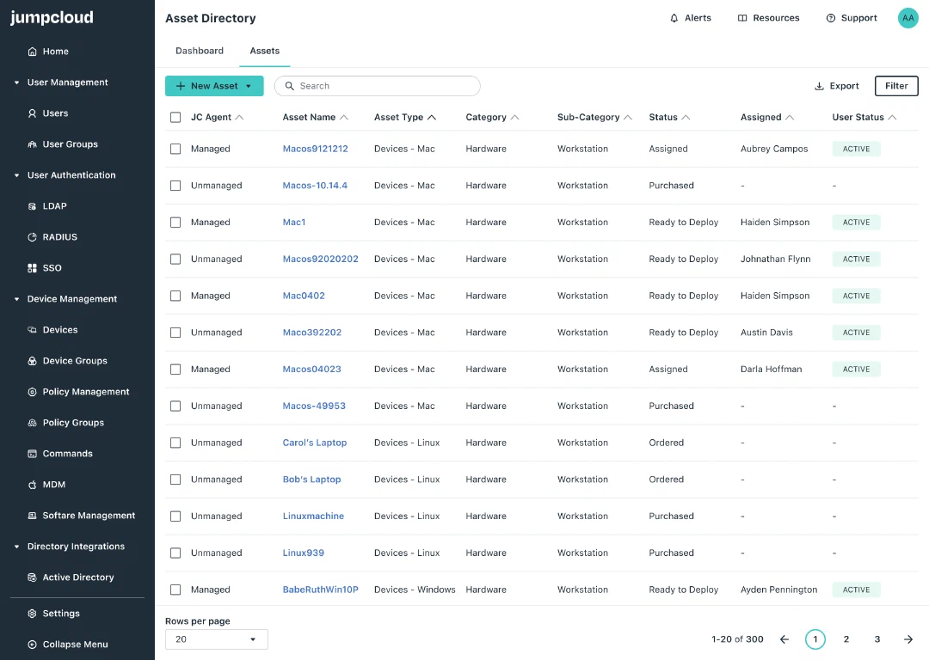This screenshot has width=929, height=660.
Task: Collapse the User Authentication section
Action: [x=16, y=175]
